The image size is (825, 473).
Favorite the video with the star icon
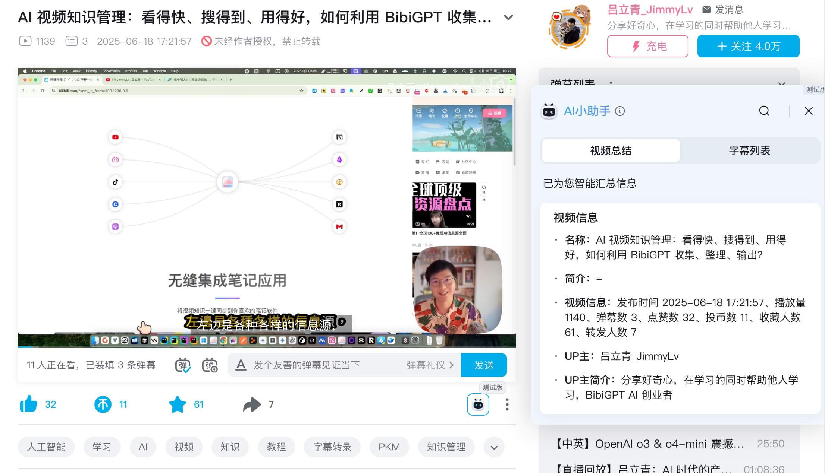pos(178,404)
